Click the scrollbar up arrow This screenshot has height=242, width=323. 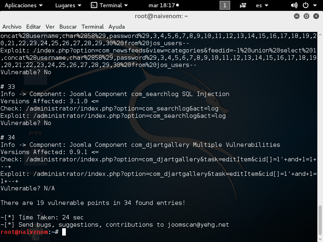pos(320,35)
